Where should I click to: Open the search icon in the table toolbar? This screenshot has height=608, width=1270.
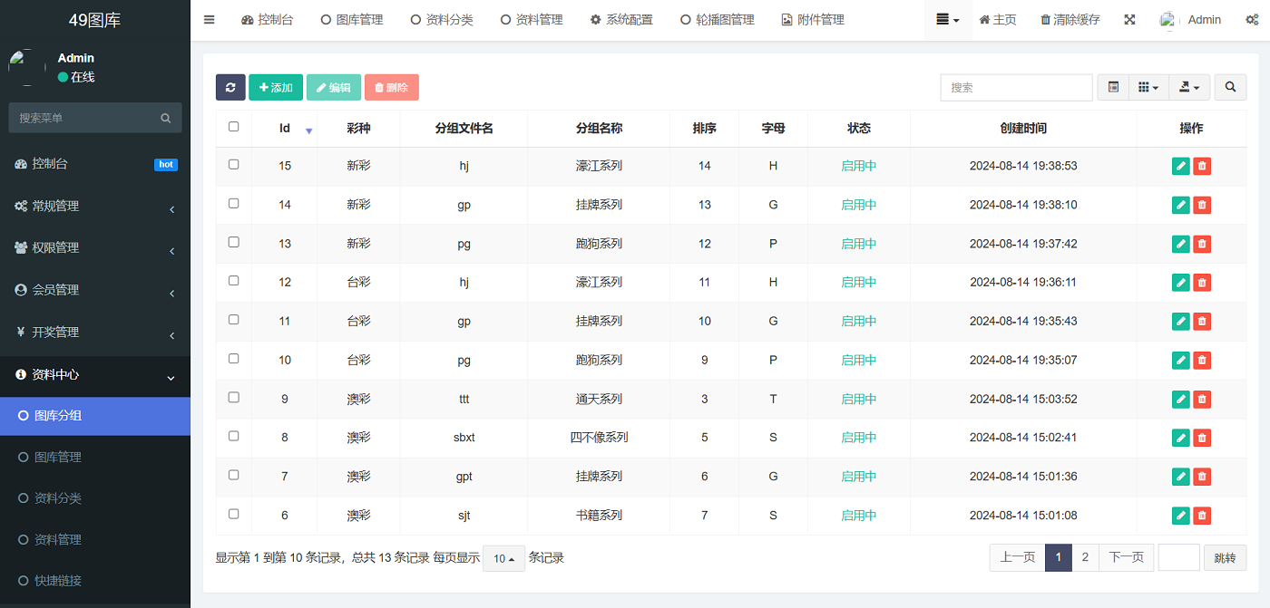1230,87
